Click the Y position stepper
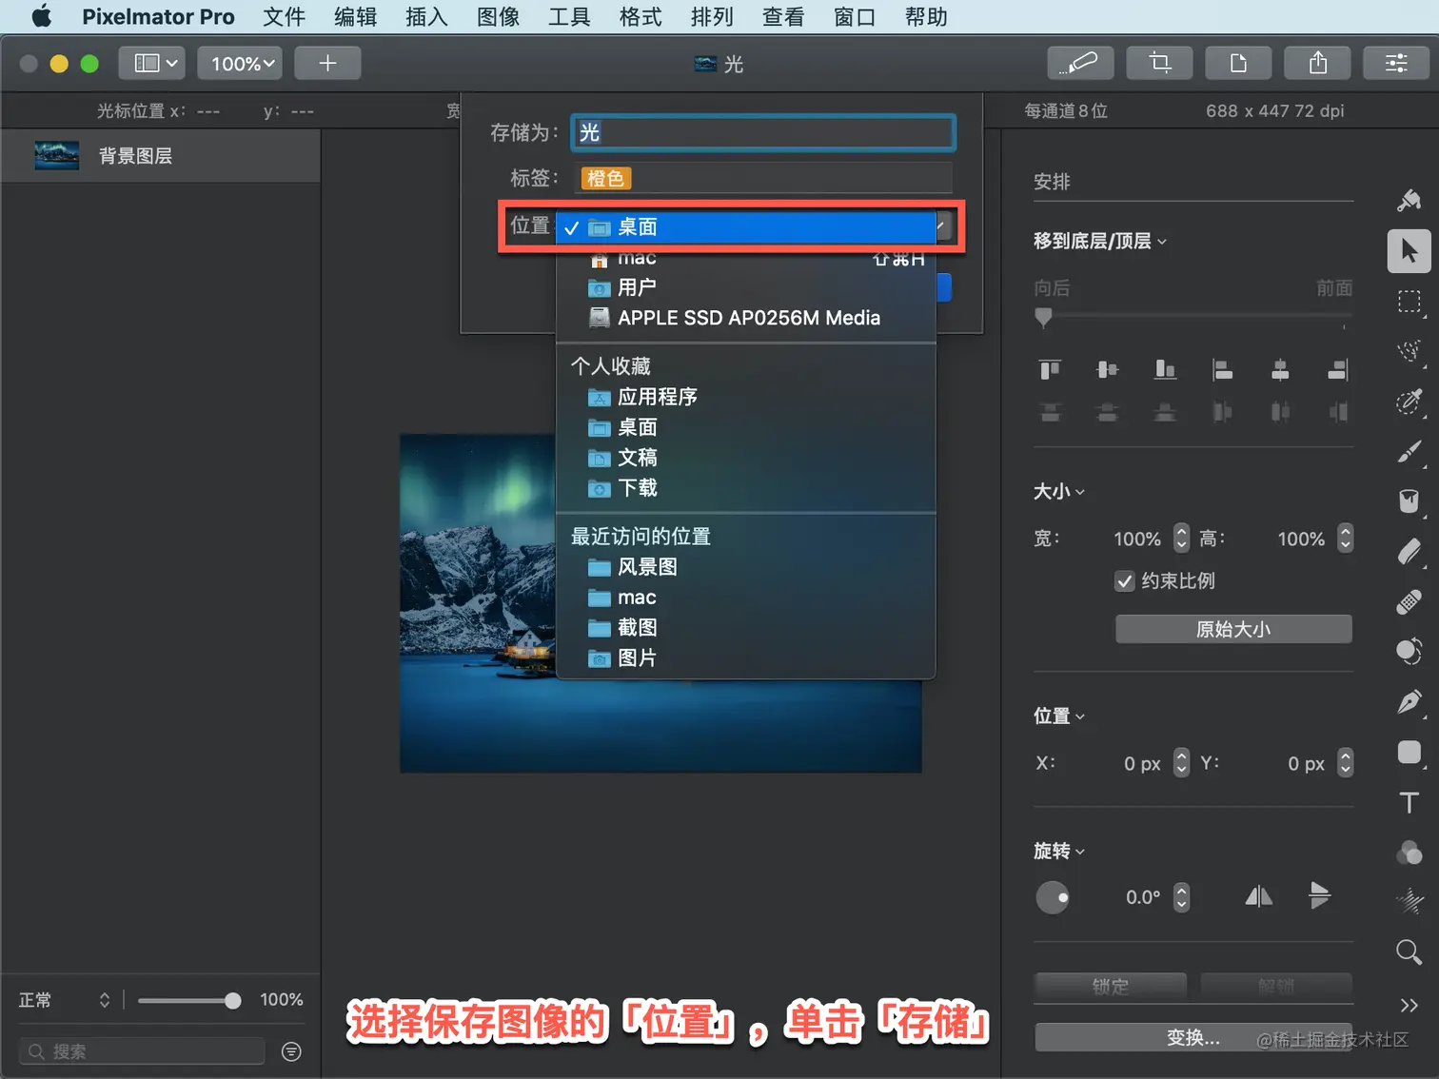 [1345, 763]
